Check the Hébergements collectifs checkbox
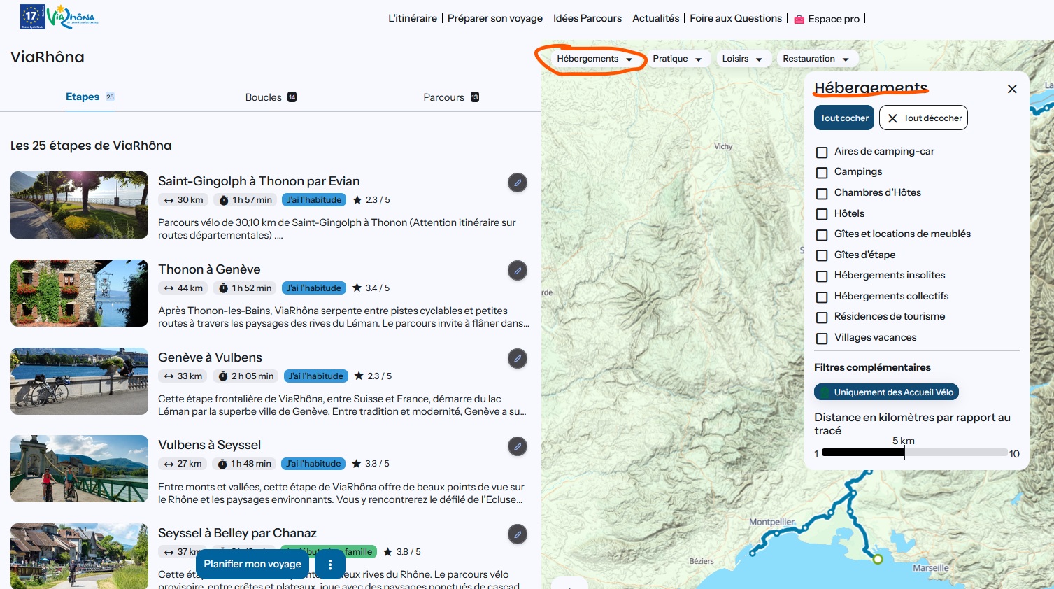The image size is (1054, 589). (x=822, y=297)
